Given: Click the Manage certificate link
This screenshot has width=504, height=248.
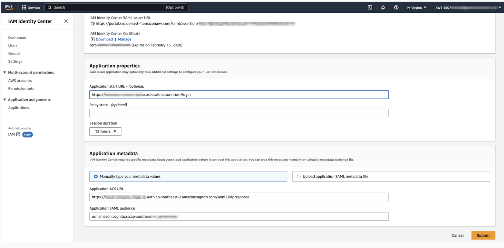Looking at the screenshot, I should (124, 39).
